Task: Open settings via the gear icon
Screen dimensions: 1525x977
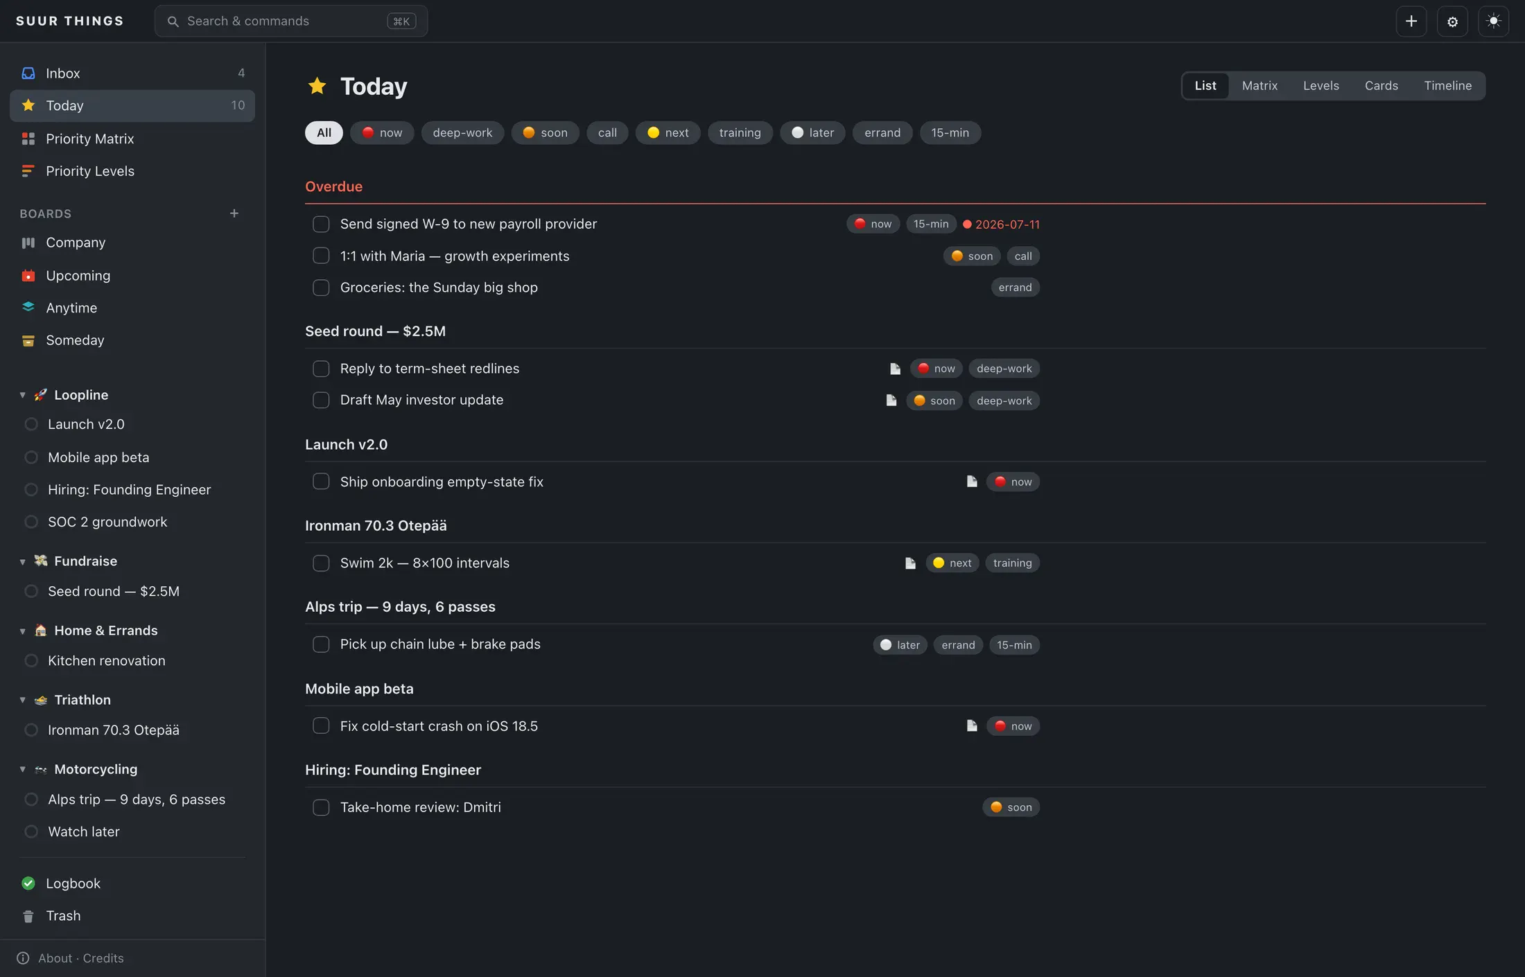Action: coord(1452,21)
